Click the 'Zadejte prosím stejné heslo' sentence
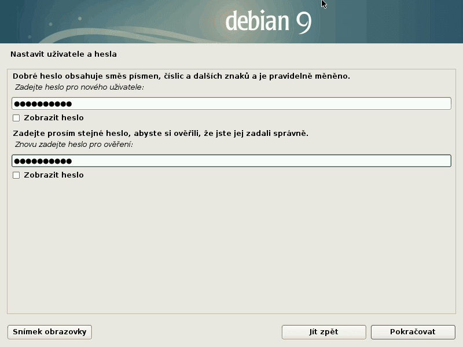 coord(161,134)
